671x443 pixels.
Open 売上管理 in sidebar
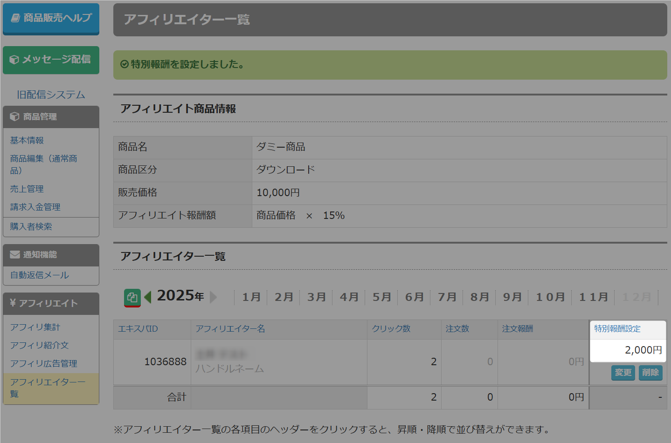27,189
